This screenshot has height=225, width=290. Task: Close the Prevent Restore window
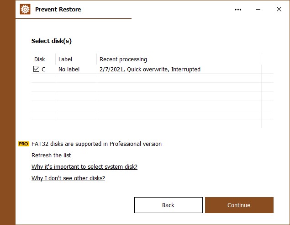[279, 9]
